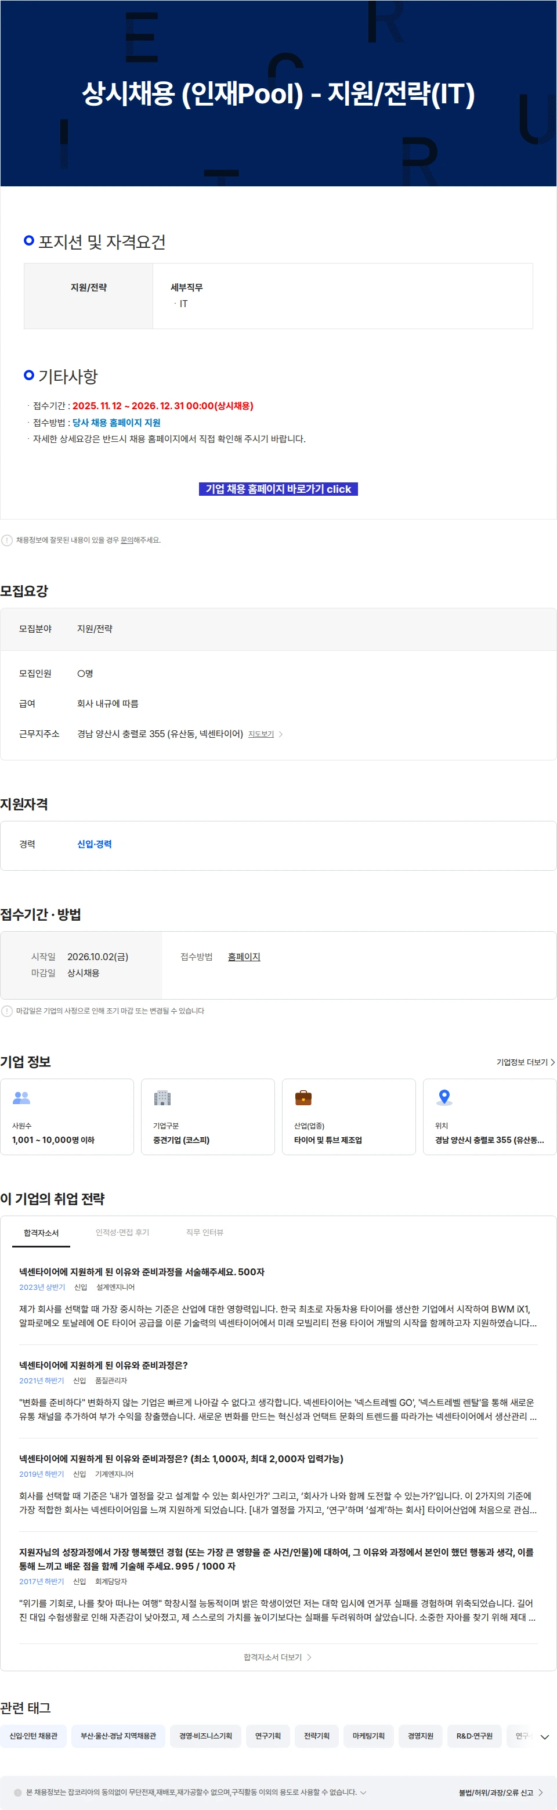Click the 홈페이지 application method link

(x=244, y=956)
